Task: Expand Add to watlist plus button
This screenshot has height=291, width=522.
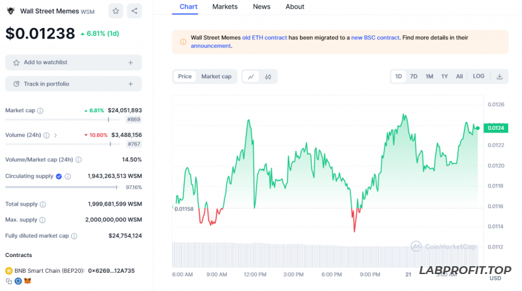Action: pos(130,63)
